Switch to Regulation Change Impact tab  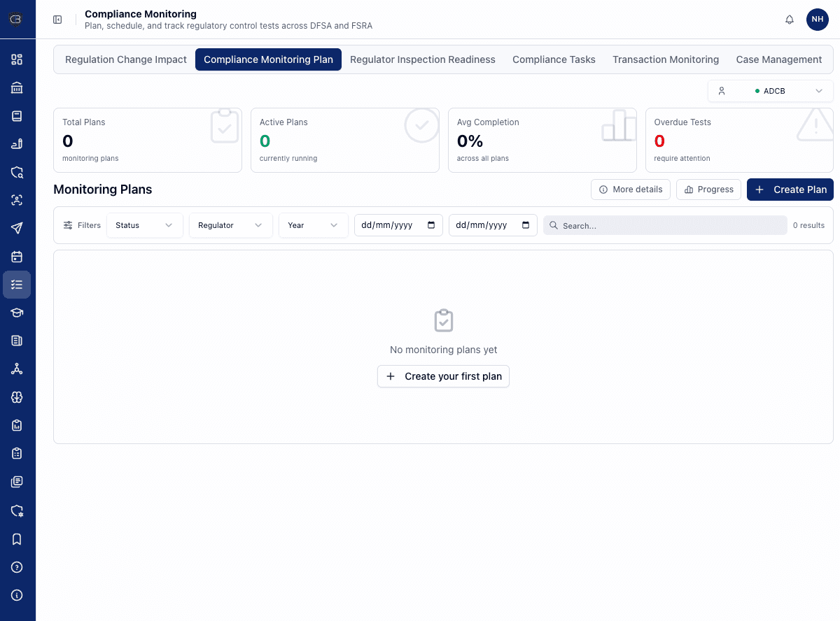126,59
